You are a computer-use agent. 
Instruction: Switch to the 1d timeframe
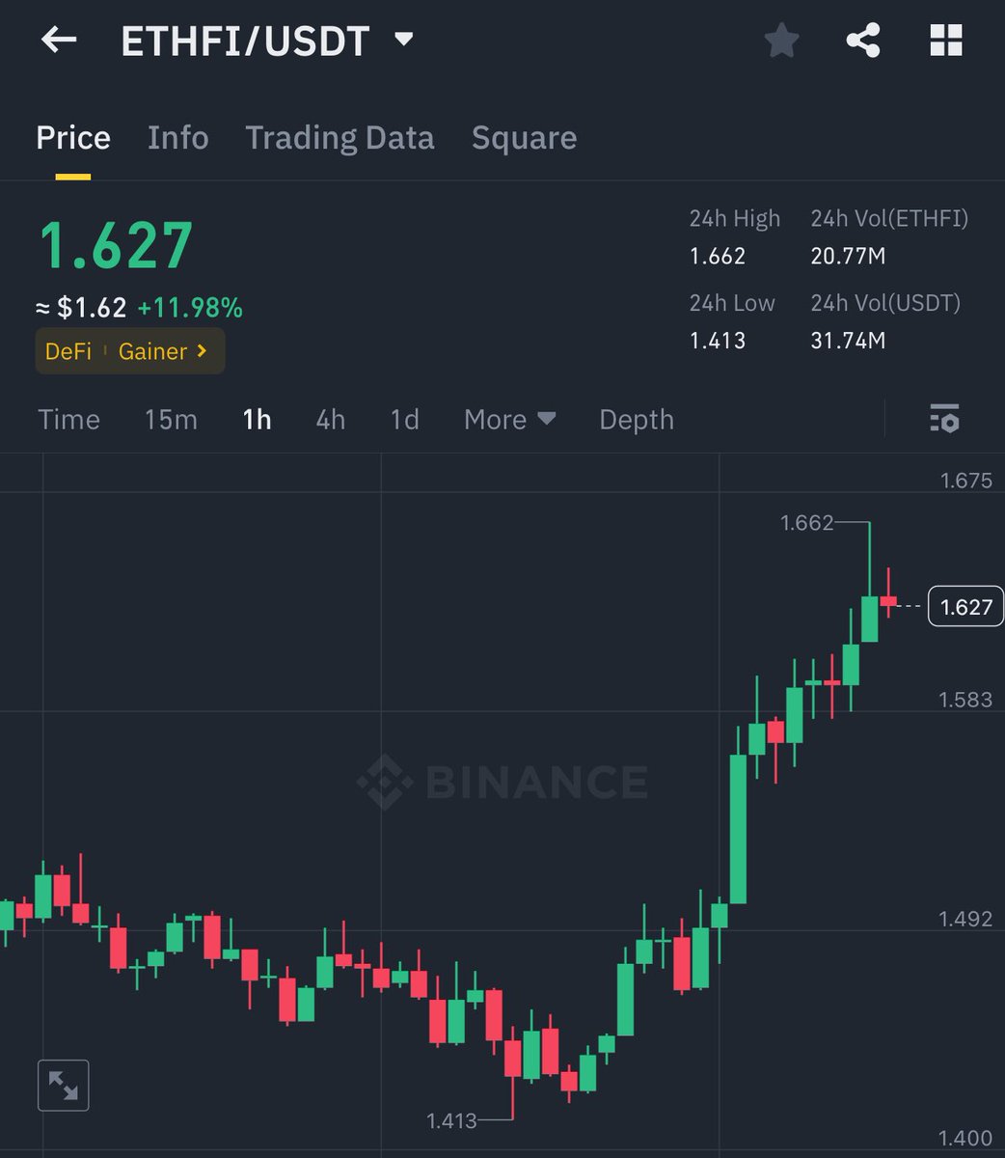(x=403, y=419)
